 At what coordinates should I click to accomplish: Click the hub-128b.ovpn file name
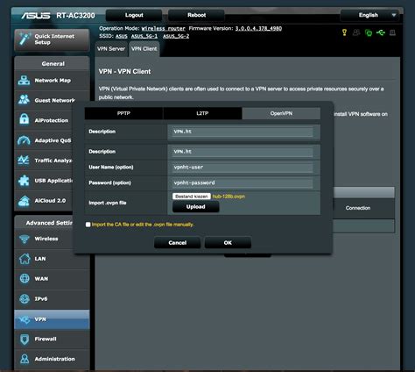(x=229, y=197)
